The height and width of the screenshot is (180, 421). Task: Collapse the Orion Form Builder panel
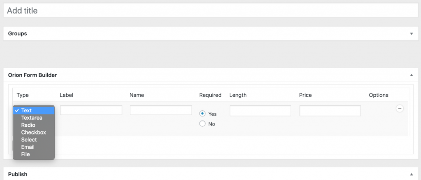coord(411,75)
